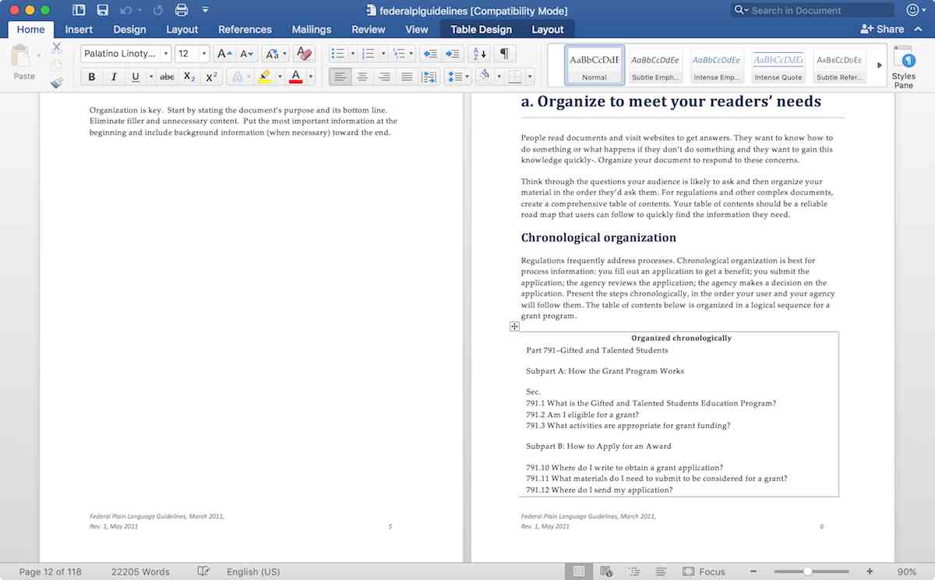The width and height of the screenshot is (935, 580).
Task: Switch to Focus mode in status bar
Action: click(x=704, y=571)
